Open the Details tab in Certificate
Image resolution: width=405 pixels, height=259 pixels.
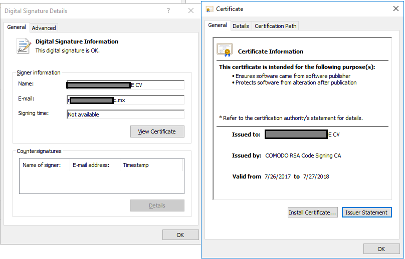click(x=241, y=26)
